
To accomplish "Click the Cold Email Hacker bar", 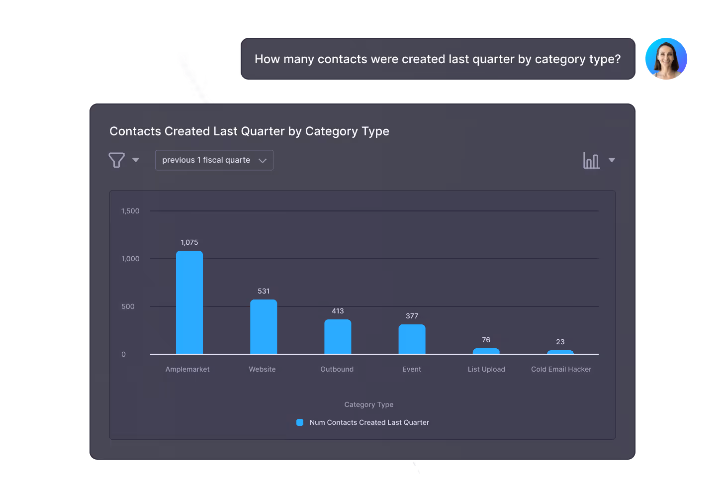I will [x=560, y=352].
